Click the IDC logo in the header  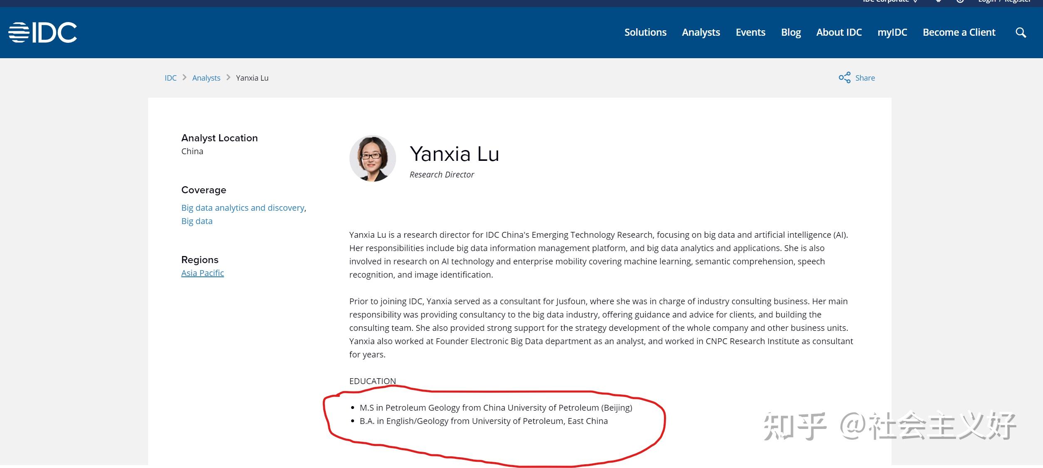(x=43, y=32)
